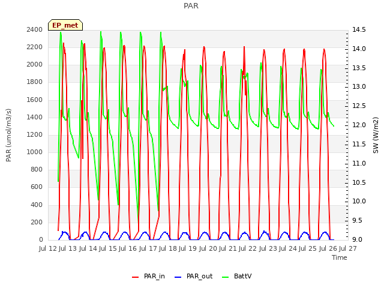Click the blue PAR_out legend swatch
Image resolution: width=384 pixels, height=288 pixels.
tap(178, 277)
